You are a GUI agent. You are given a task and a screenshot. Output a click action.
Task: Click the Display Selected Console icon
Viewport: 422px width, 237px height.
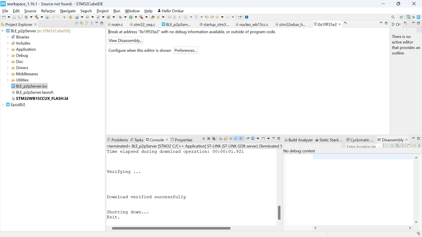tap(253, 139)
